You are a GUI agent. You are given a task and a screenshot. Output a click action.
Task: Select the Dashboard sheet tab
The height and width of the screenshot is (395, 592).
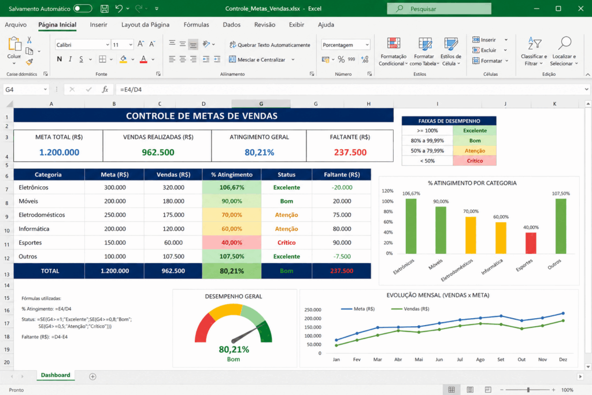tap(55, 375)
